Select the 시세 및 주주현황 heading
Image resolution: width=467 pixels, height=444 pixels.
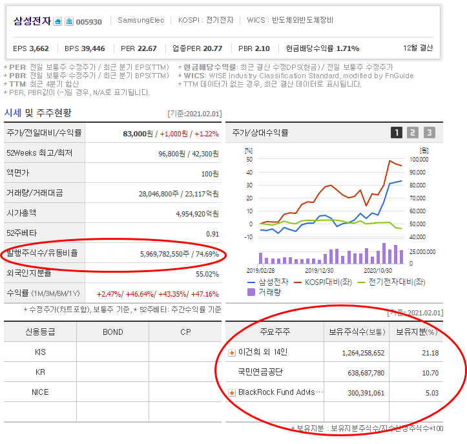pyautogui.click(x=38, y=113)
